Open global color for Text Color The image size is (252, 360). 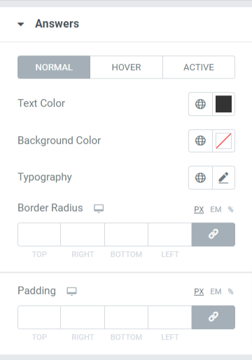click(200, 104)
